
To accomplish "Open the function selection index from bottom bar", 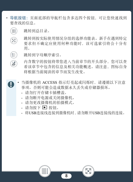I will click(88, 171).
